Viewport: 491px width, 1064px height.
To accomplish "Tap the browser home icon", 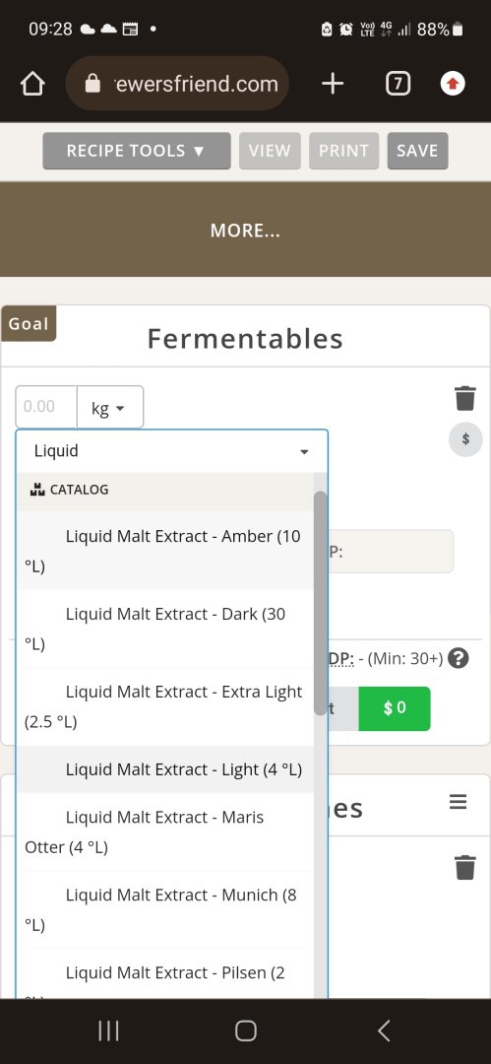I will 32,84.
